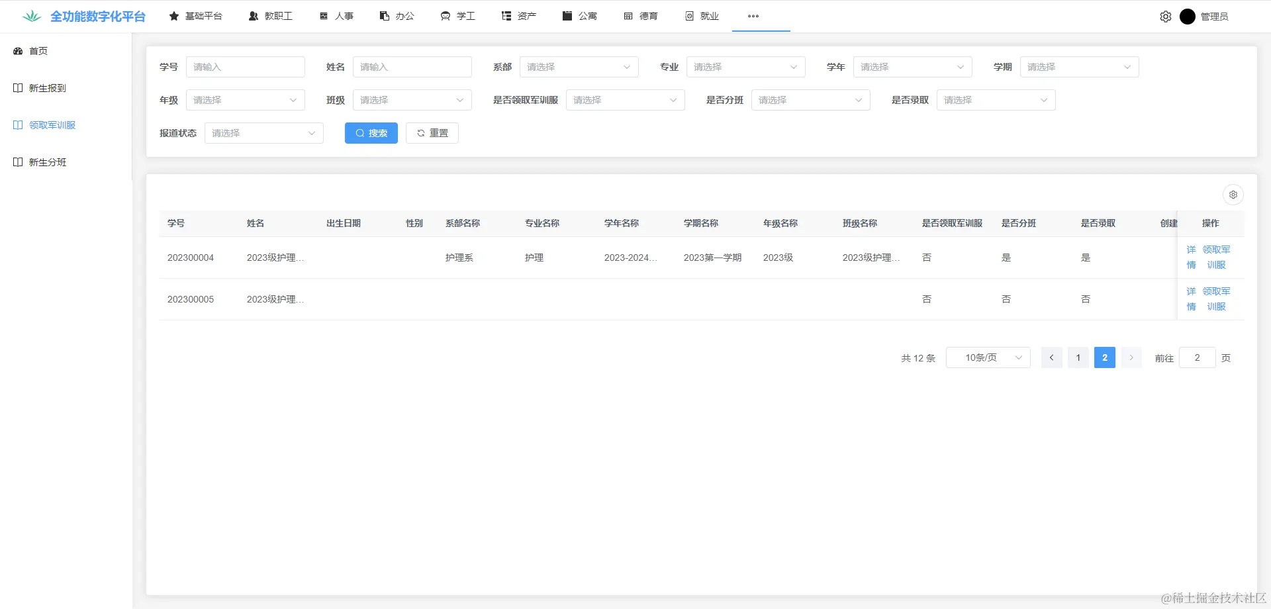Expand the 班级 dropdown
The width and height of the screenshot is (1271, 609).
tap(412, 100)
